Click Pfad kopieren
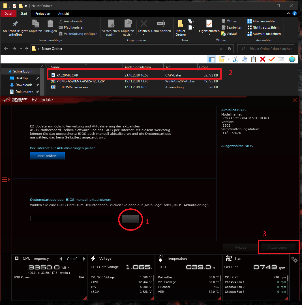 72,27
